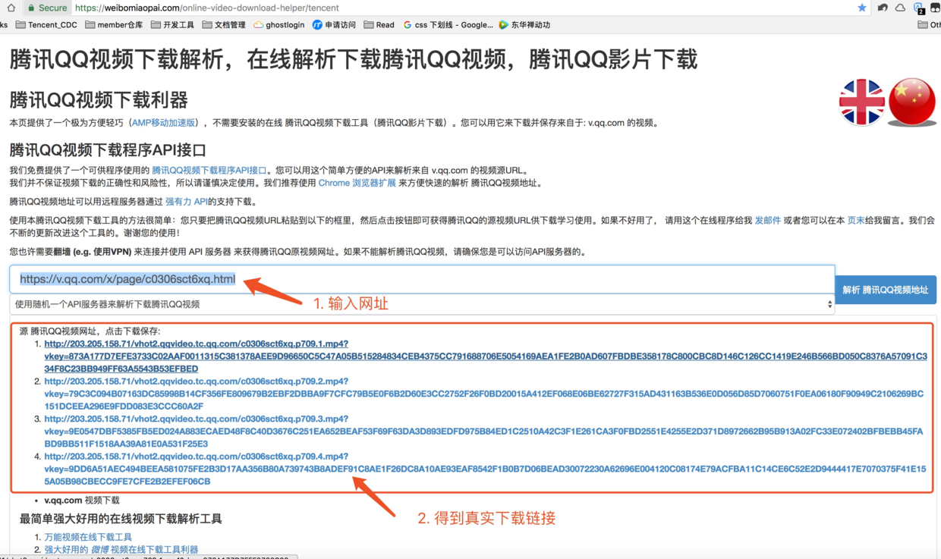The height and width of the screenshot is (559, 941).
Task: Open the Tencent_CDC bookmark folder
Action: [x=46, y=25]
